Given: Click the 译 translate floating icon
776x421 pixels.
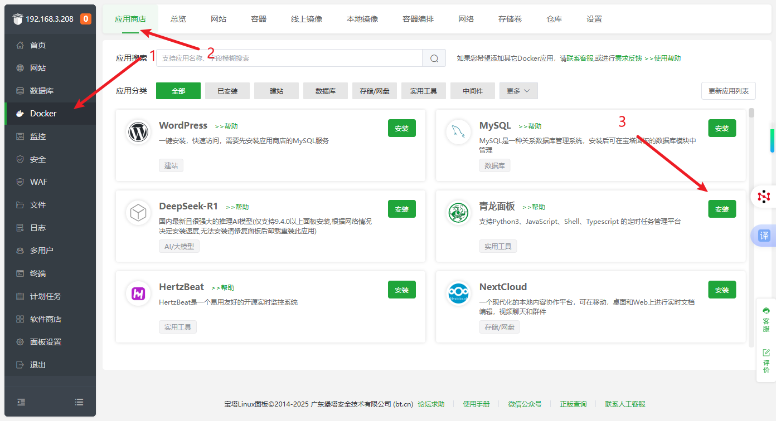Looking at the screenshot, I should click(764, 236).
